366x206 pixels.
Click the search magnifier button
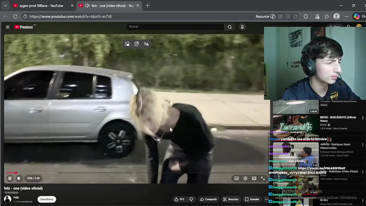[230, 27]
